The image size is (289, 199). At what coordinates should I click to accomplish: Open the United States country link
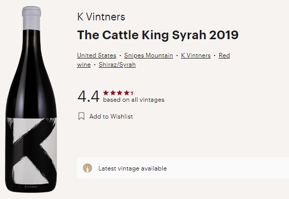coord(97,55)
